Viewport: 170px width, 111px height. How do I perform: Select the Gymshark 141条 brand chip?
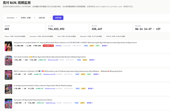tap(41, 36)
